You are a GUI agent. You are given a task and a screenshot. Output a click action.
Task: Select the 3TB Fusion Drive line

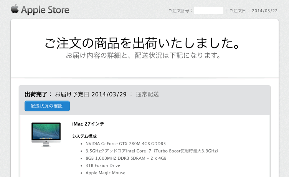[x=103, y=165]
